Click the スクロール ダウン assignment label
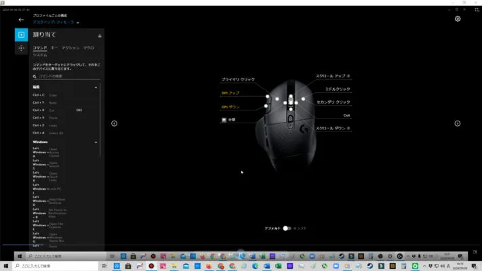The height and width of the screenshot is (271, 482). pos(333,128)
